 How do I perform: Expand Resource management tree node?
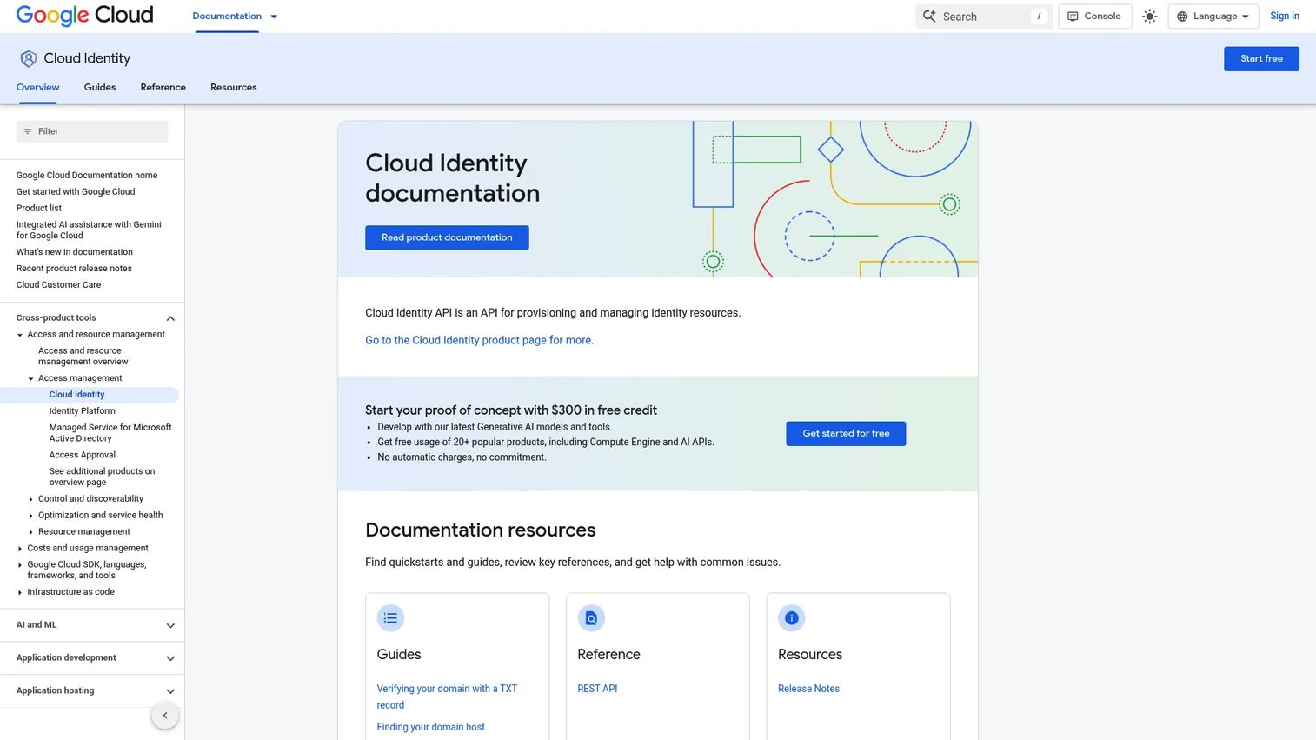[x=30, y=532]
